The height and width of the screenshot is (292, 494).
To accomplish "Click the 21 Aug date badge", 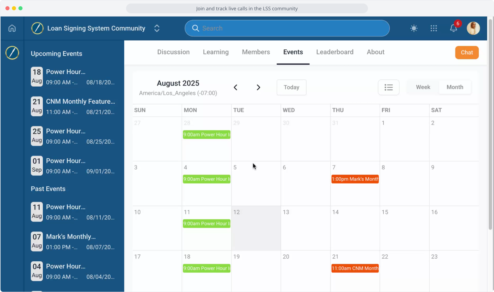I will click(37, 106).
